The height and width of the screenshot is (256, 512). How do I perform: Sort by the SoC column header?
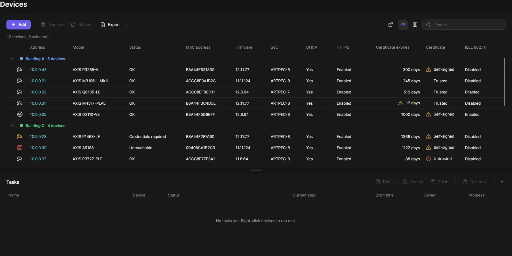click(275, 47)
